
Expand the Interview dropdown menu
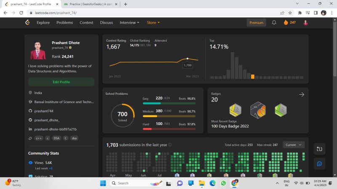(129, 23)
